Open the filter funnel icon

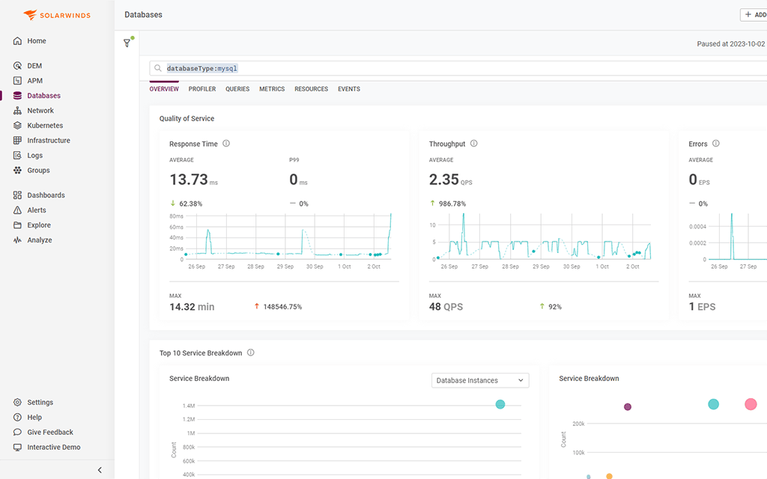[127, 43]
